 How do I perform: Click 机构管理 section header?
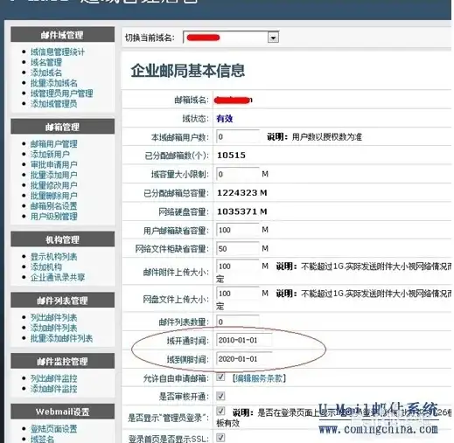(x=62, y=239)
